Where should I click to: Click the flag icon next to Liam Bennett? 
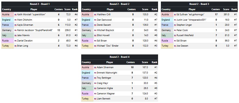click(95, 99)
